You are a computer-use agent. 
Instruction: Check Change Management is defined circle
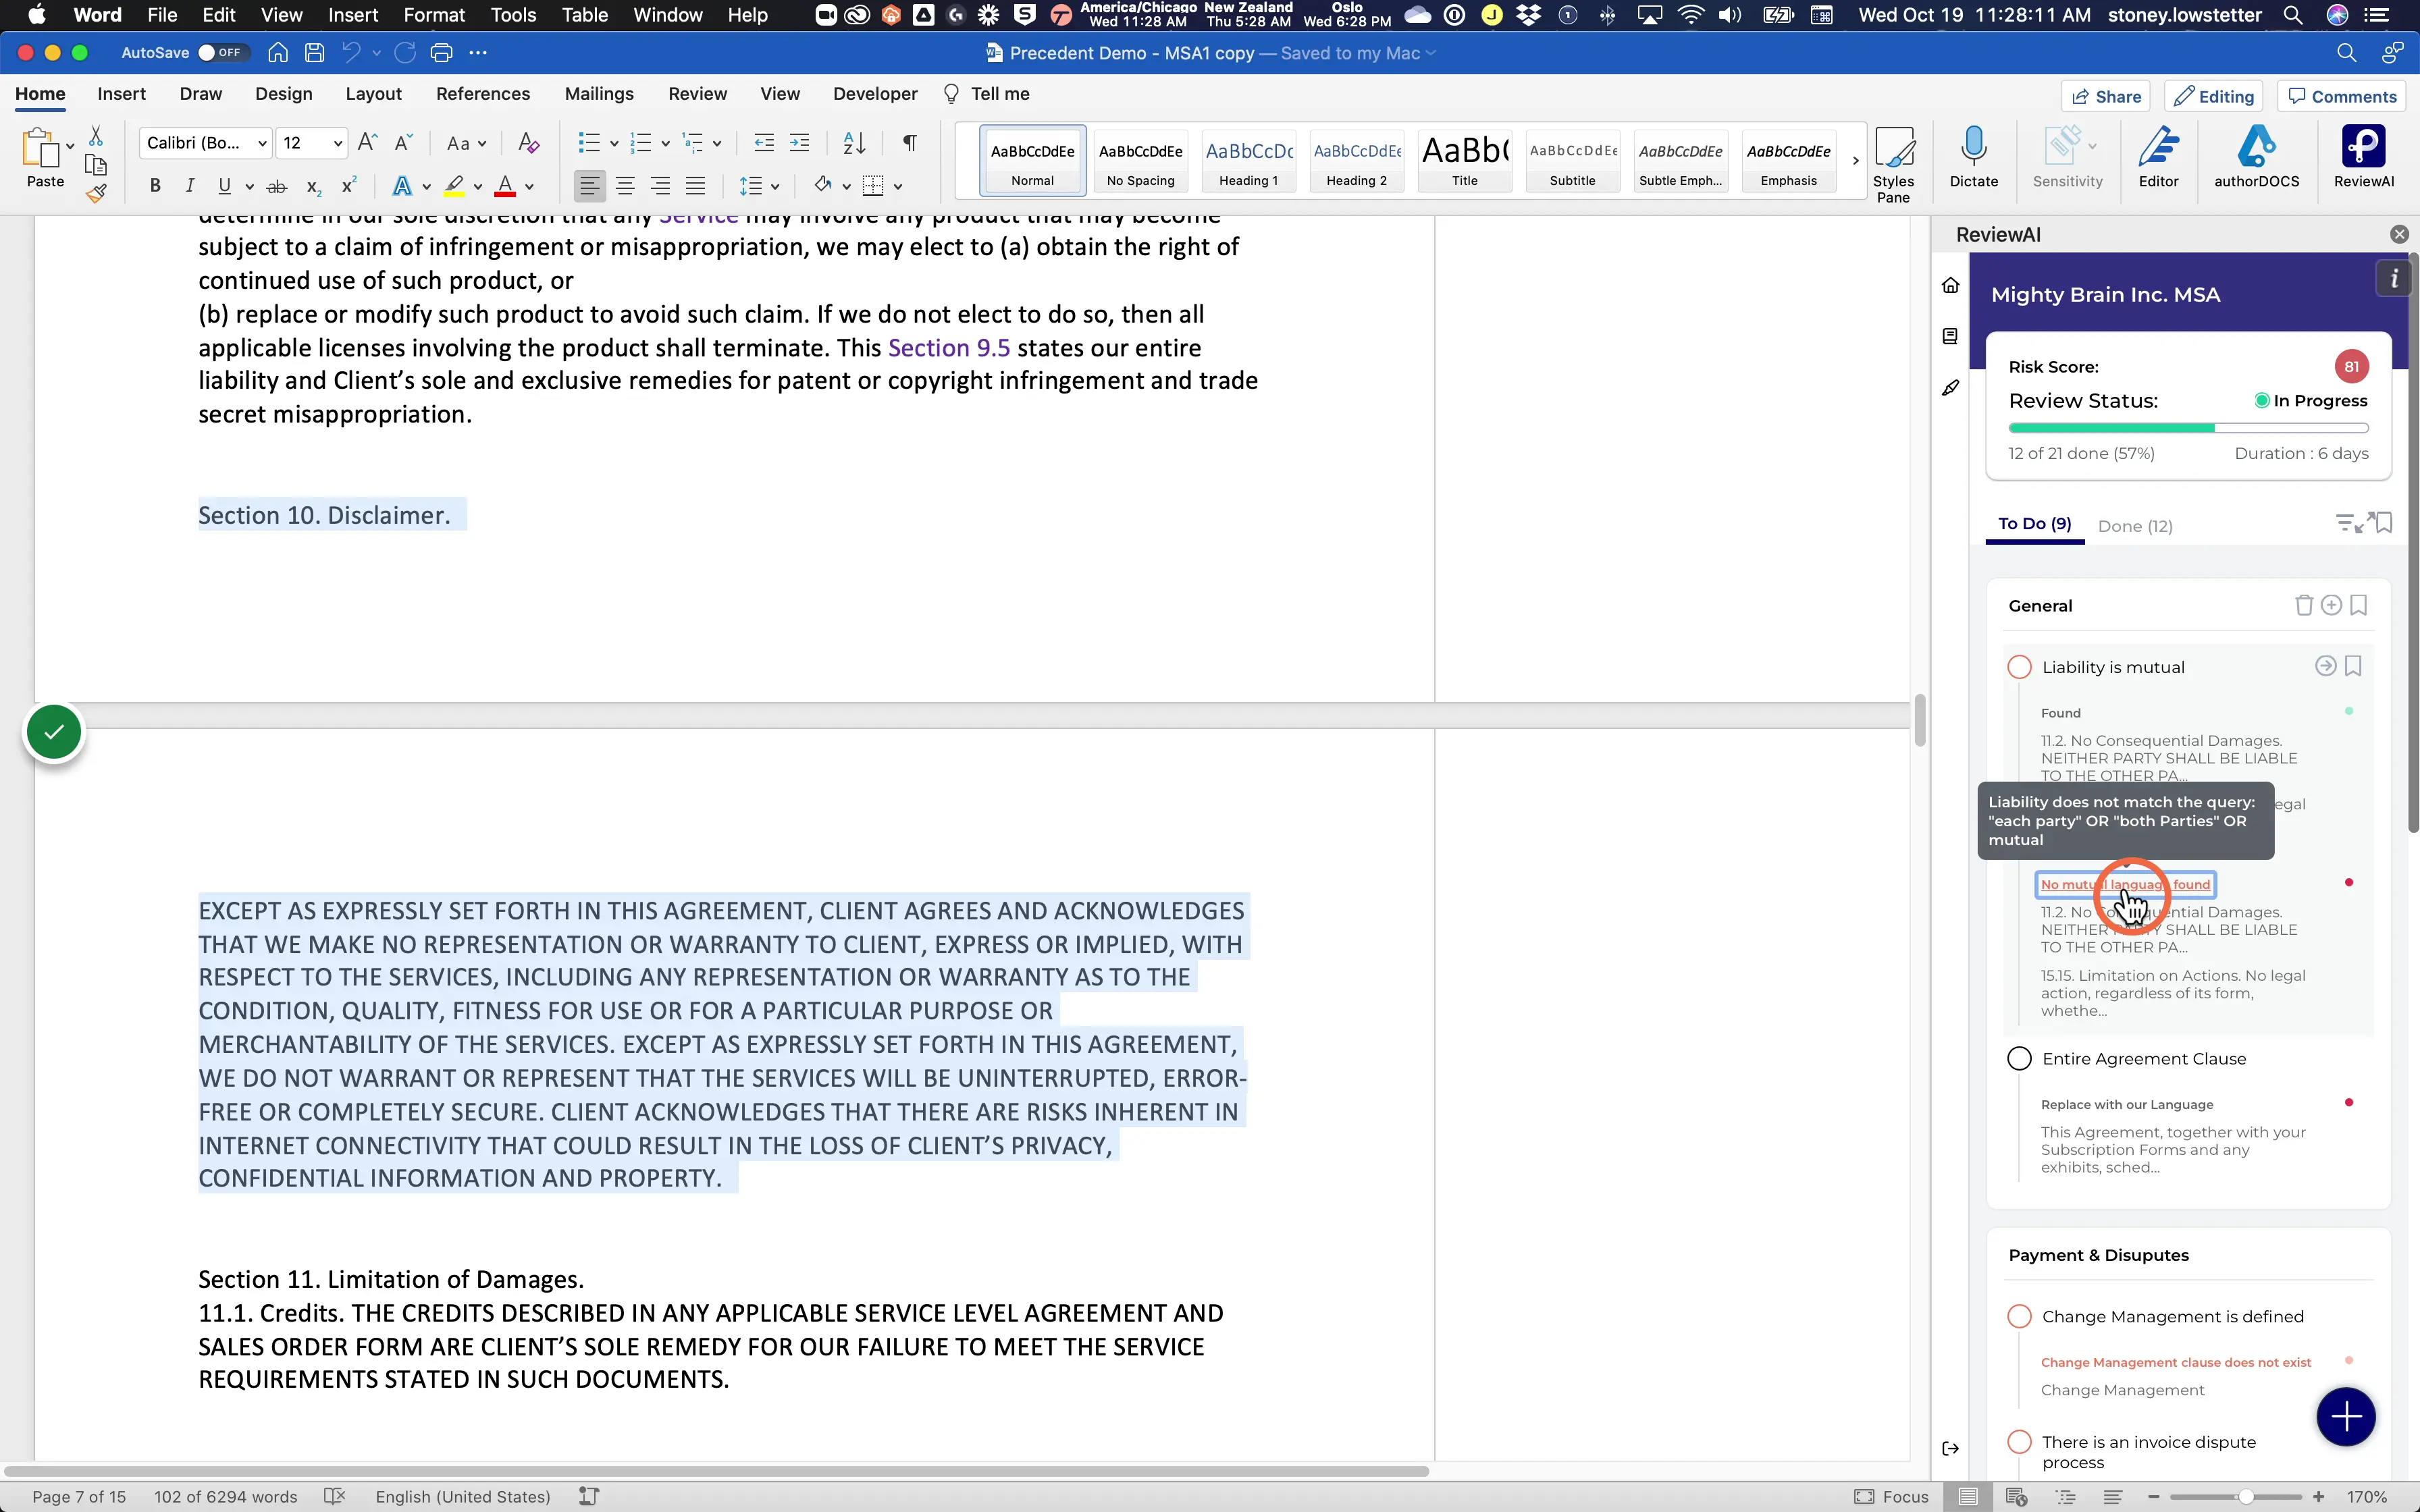pos(2019,1317)
